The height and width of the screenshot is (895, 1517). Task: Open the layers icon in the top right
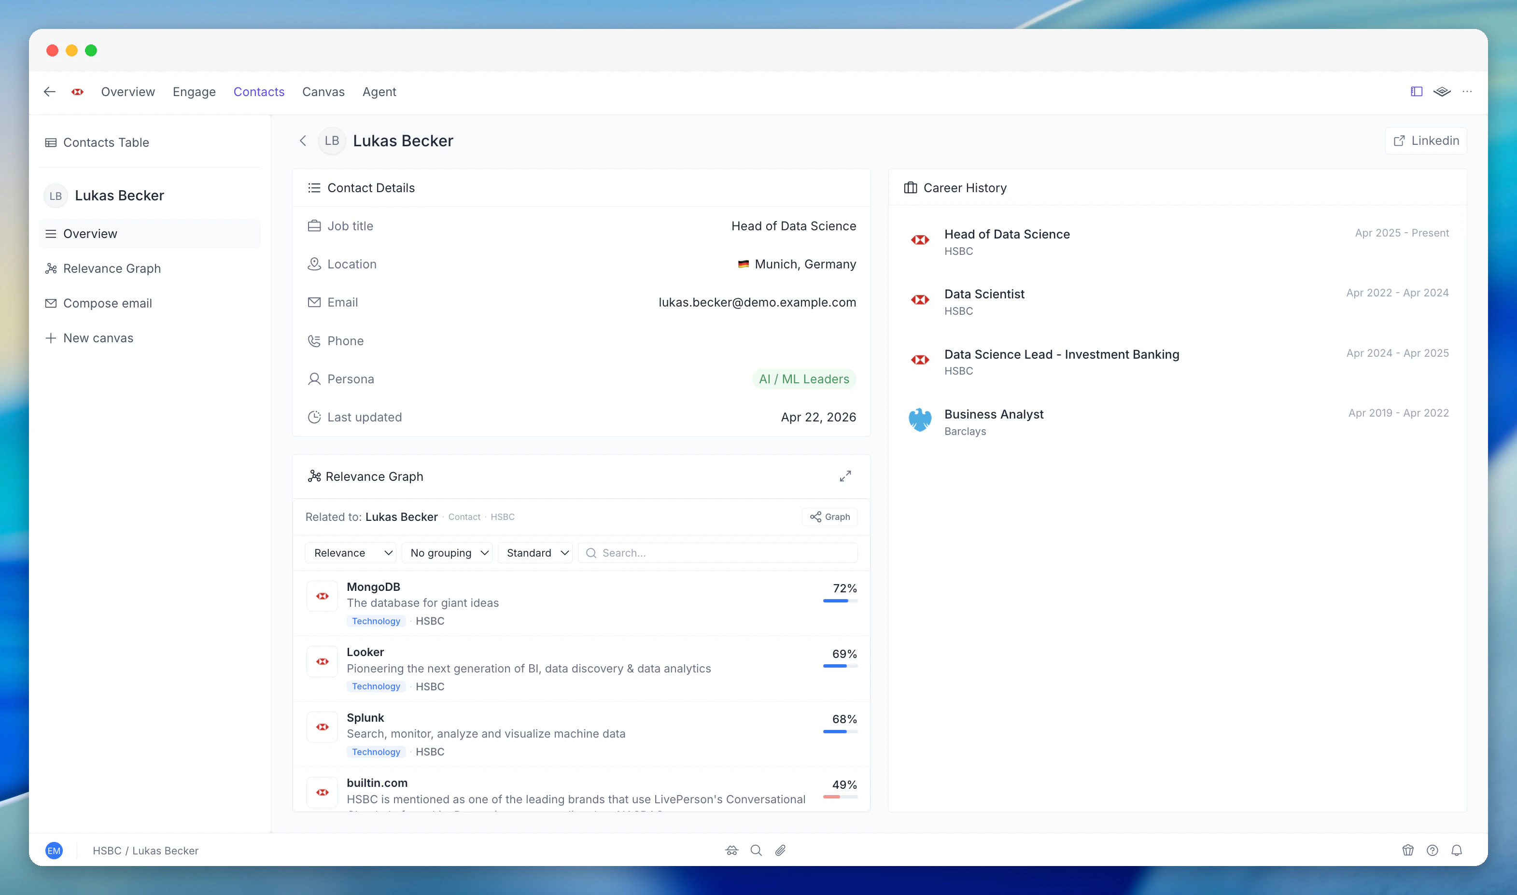pyautogui.click(x=1442, y=92)
